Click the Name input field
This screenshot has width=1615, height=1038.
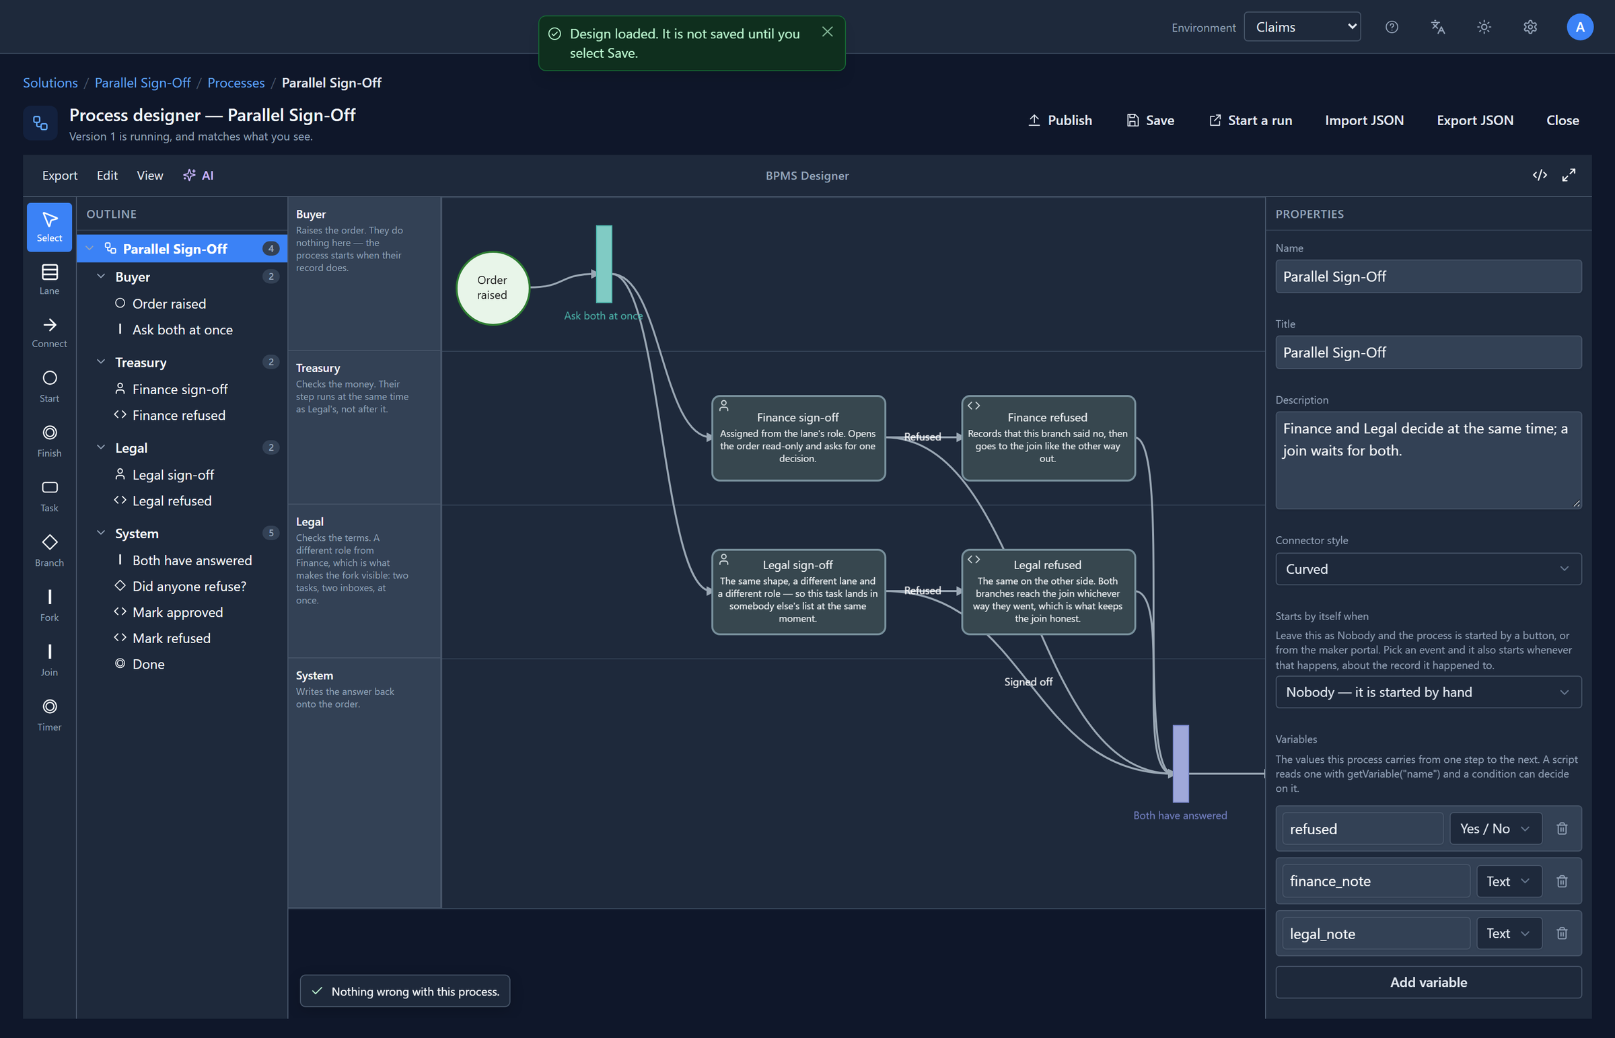[x=1428, y=276]
